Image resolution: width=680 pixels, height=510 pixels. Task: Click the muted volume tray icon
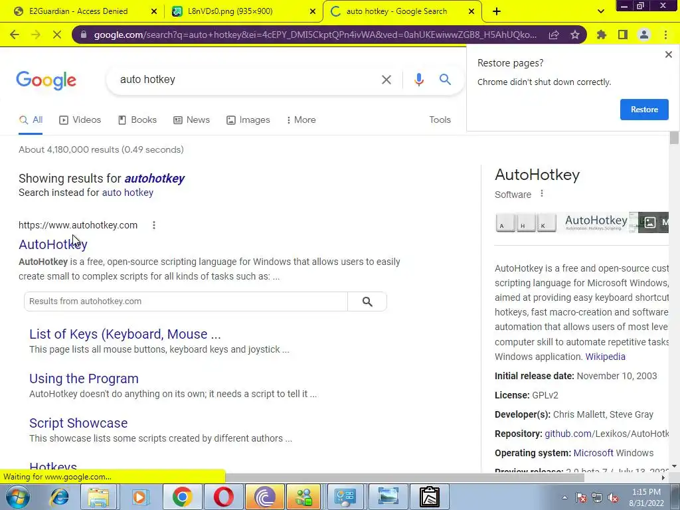point(613,498)
